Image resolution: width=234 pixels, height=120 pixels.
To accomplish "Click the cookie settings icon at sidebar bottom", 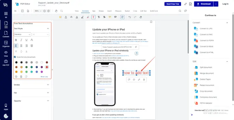I will [6, 116].
